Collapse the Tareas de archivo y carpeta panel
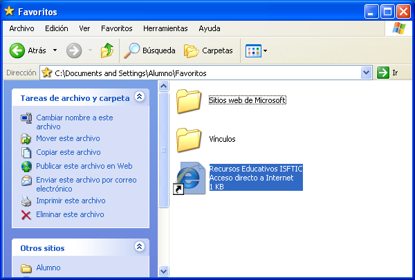This screenshot has height=280, width=415. (140, 97)
